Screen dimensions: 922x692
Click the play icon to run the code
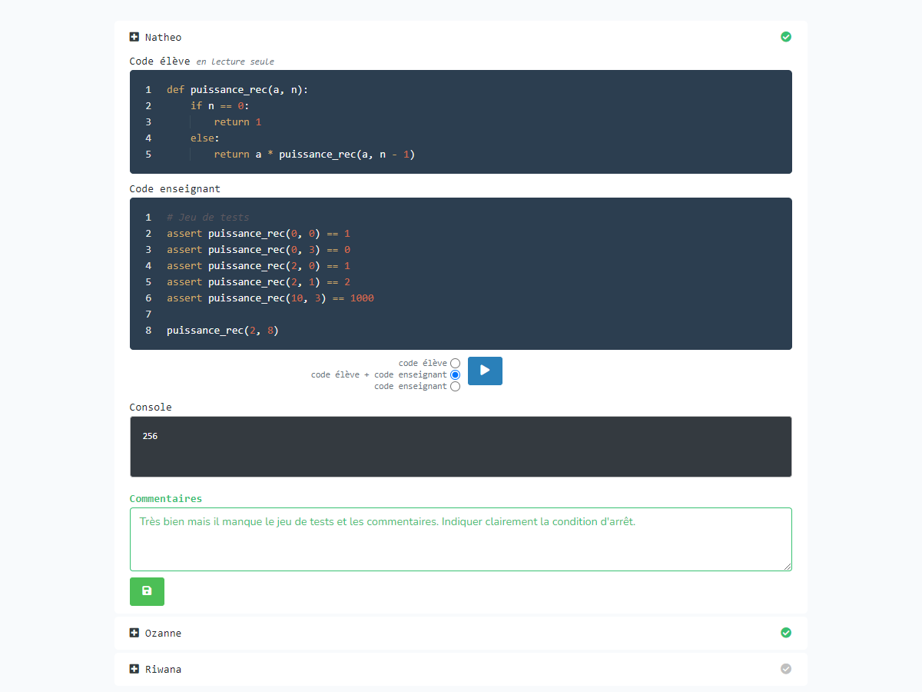[x=485, y=371]
